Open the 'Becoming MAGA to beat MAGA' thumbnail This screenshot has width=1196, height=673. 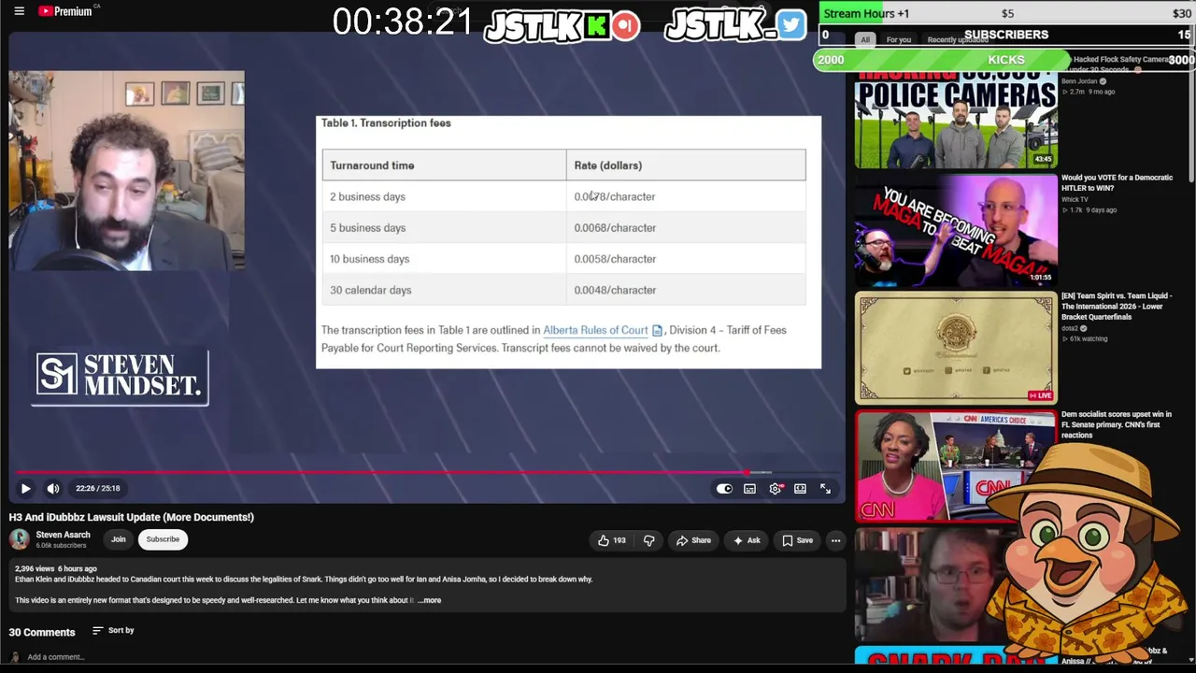click(x=956, y=230)
